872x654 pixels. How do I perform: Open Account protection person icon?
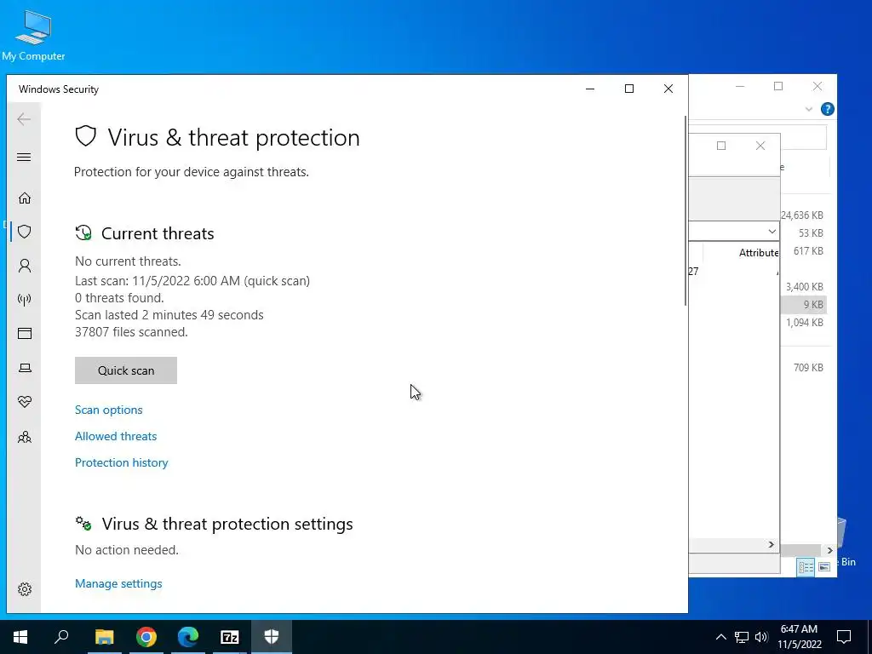(x=25, y=266)
